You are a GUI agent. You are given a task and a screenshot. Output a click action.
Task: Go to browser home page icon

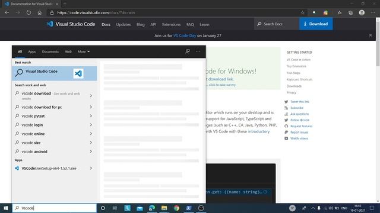(40, 12)
